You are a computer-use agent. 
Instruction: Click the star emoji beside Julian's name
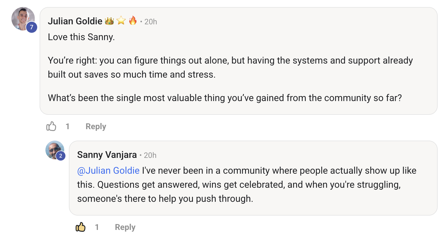[121, 21]
